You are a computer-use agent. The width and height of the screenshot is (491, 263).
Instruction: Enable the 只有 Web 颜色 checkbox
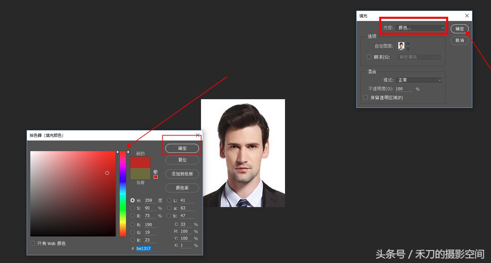point(33,243)
